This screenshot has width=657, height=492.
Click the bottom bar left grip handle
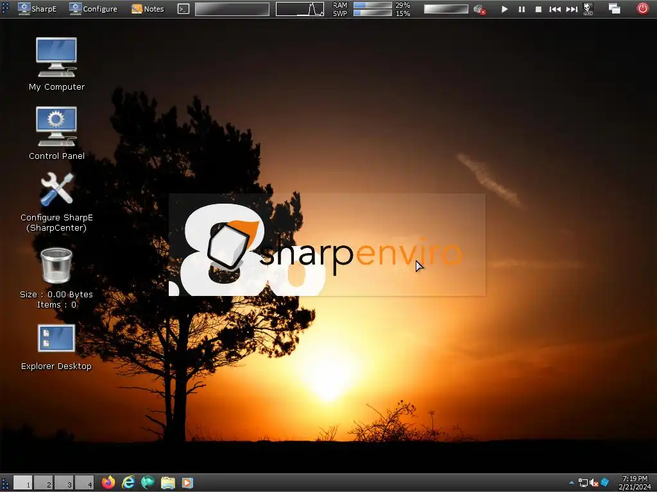pos(5,483)
